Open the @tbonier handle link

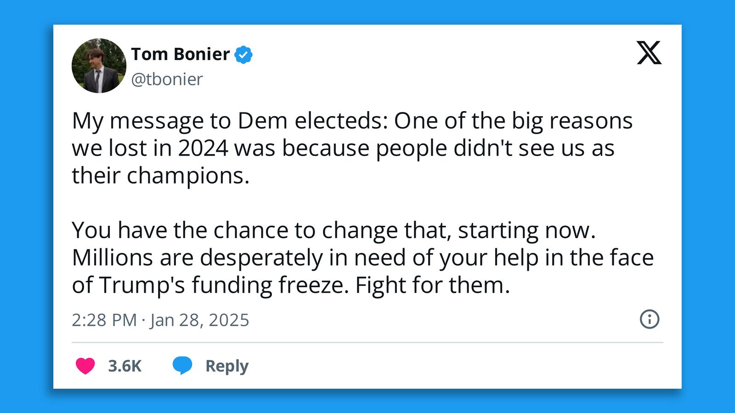click(x=167, y=79)
